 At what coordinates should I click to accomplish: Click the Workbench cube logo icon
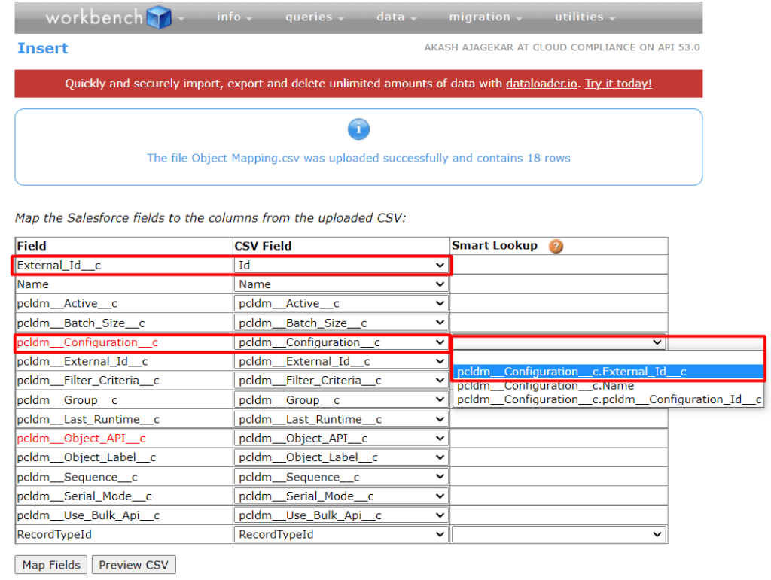coord(159,17)
